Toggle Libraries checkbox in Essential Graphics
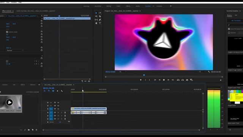 point(229,33)
